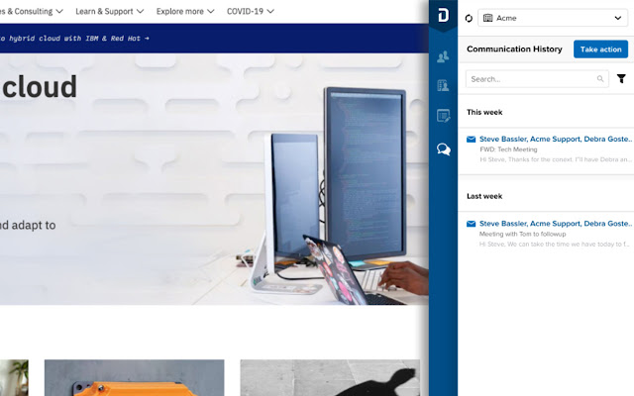Open the company building icon in the sidebar
The width and height of the screenshot is (634, 396).
click(443, 85)
